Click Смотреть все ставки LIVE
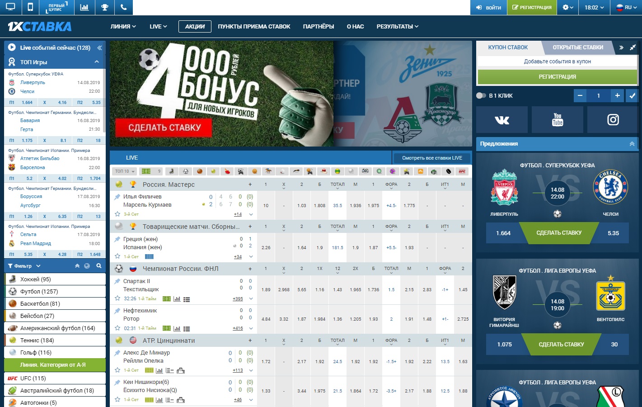This screenshot has width=642, height=407. tap(432, 158)
